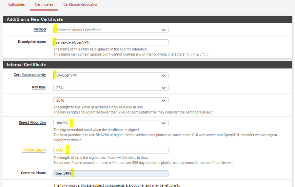Viewport: 295px width, 187px height.
Task: Click the Descriptive name label
Action: click(x=32, y=42)
